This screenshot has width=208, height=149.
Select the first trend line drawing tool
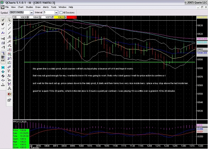9,24
